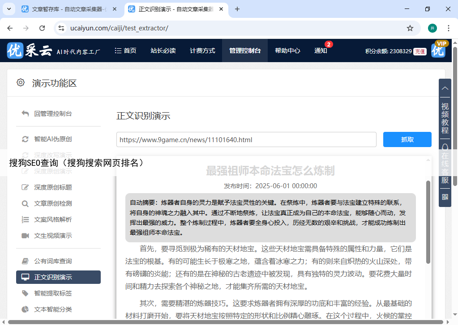Open the settings gear icon beside 演示功能区
458x325 pixels.
(x=21, y=83)
